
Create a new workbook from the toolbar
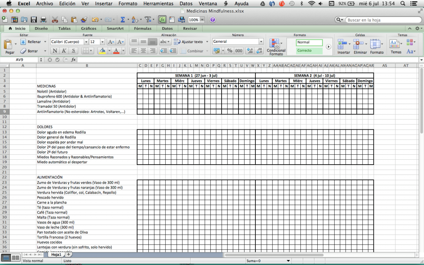click(x=4, y=20)
